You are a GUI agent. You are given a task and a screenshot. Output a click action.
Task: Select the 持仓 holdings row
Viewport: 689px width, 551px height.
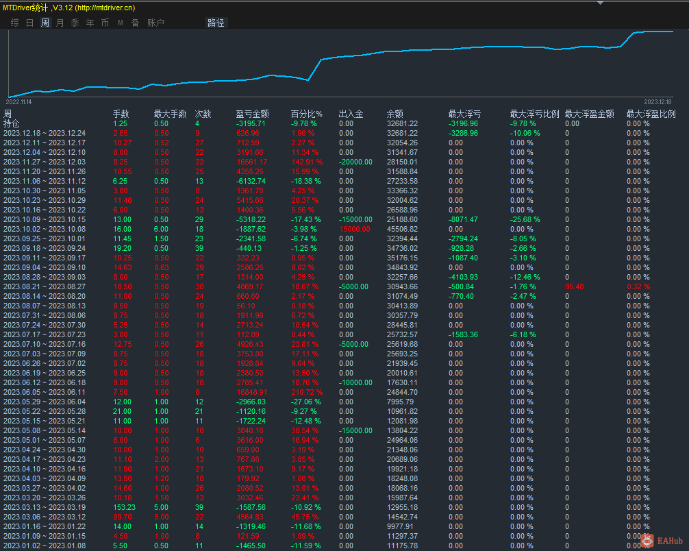[12, 123]
